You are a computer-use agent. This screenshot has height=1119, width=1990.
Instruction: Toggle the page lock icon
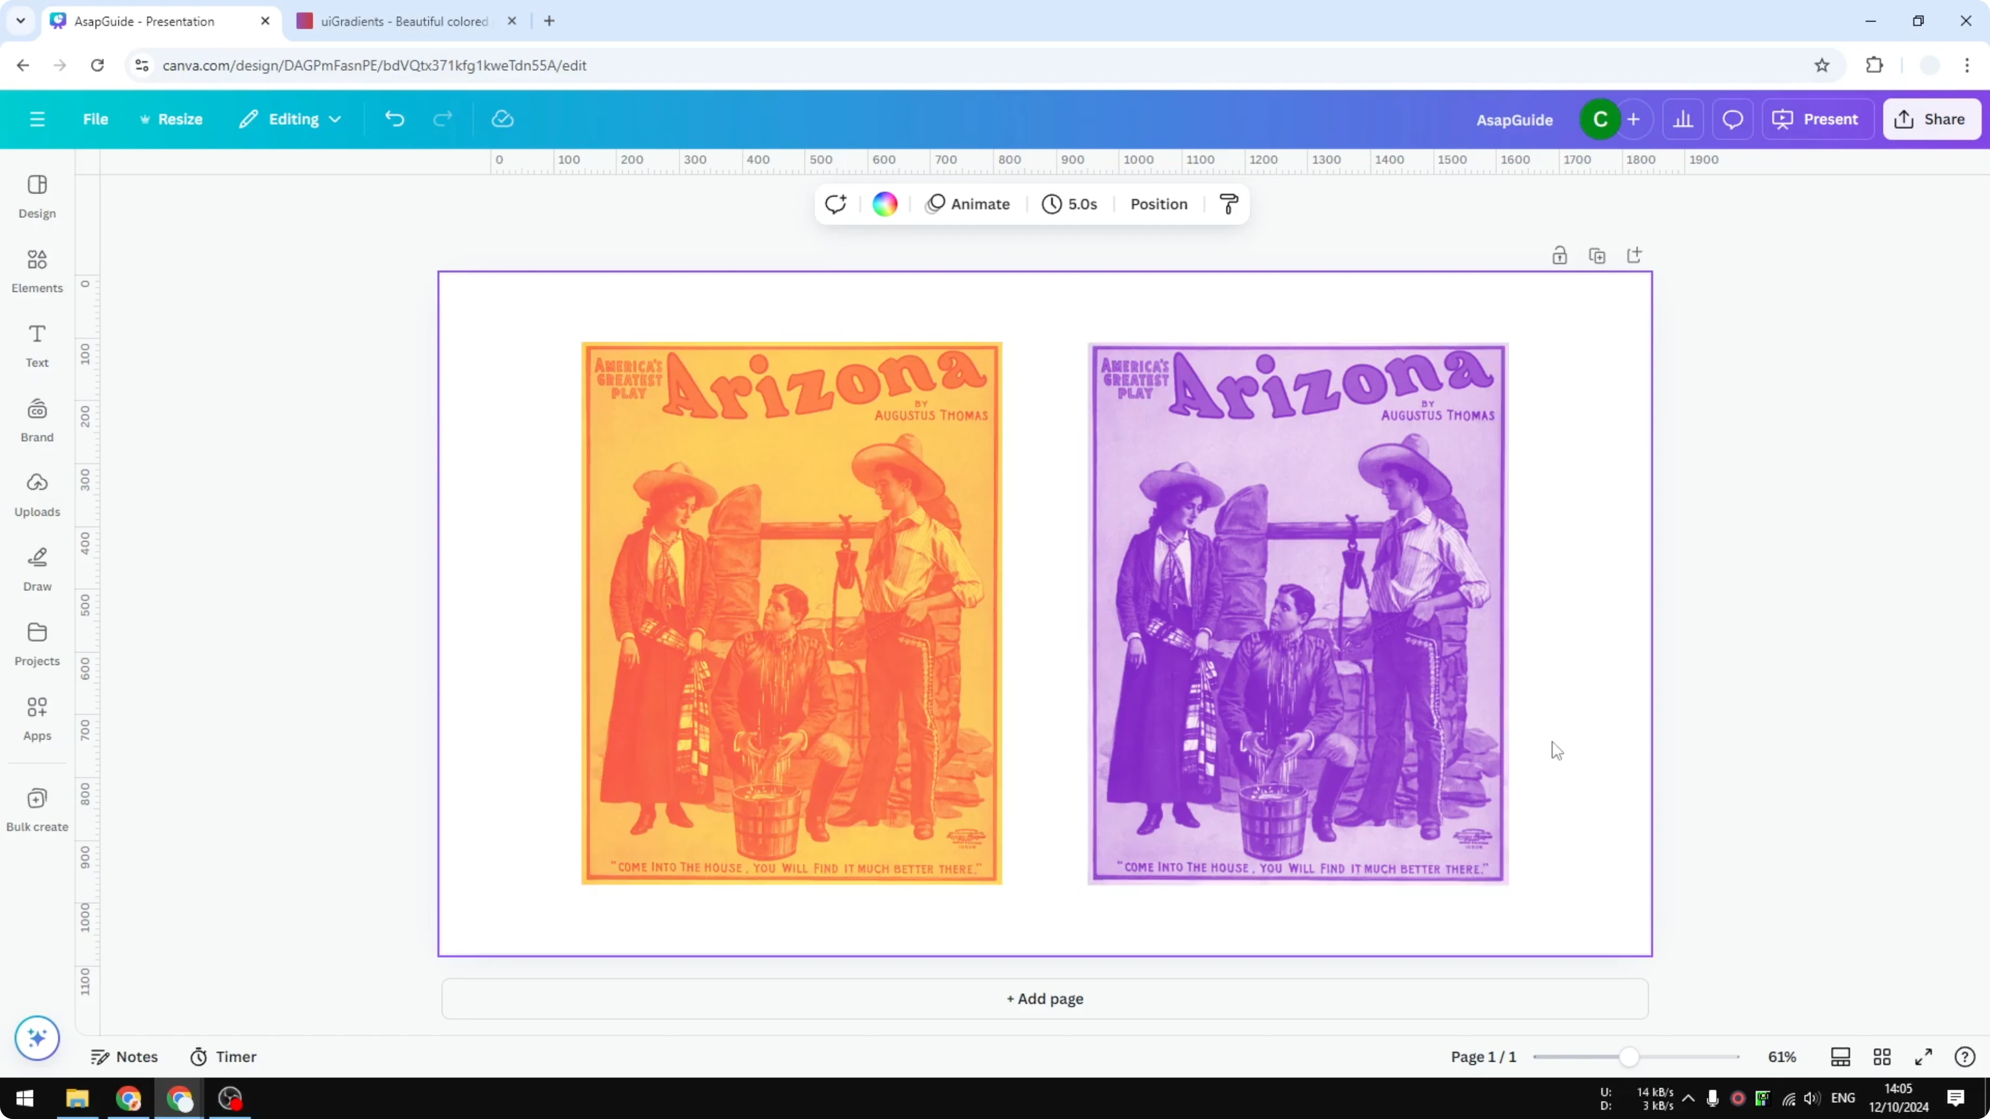click(1560, 255)
